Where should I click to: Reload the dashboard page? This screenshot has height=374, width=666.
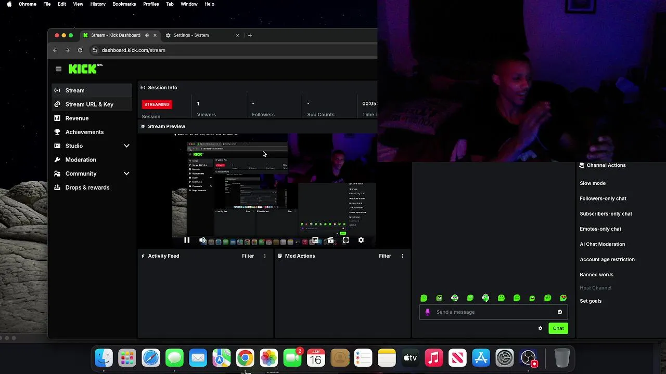[x=80, y=50]
